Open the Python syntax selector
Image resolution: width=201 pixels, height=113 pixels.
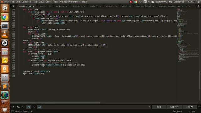click(192, 111)
